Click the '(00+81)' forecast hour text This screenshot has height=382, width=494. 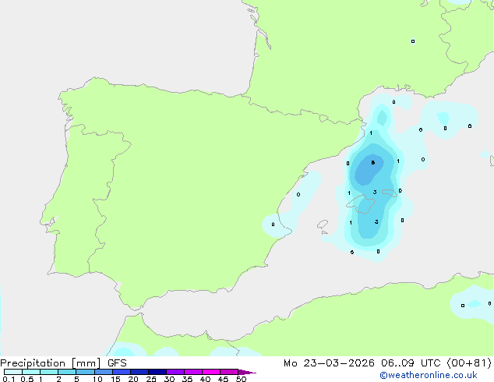coord(469,363)
